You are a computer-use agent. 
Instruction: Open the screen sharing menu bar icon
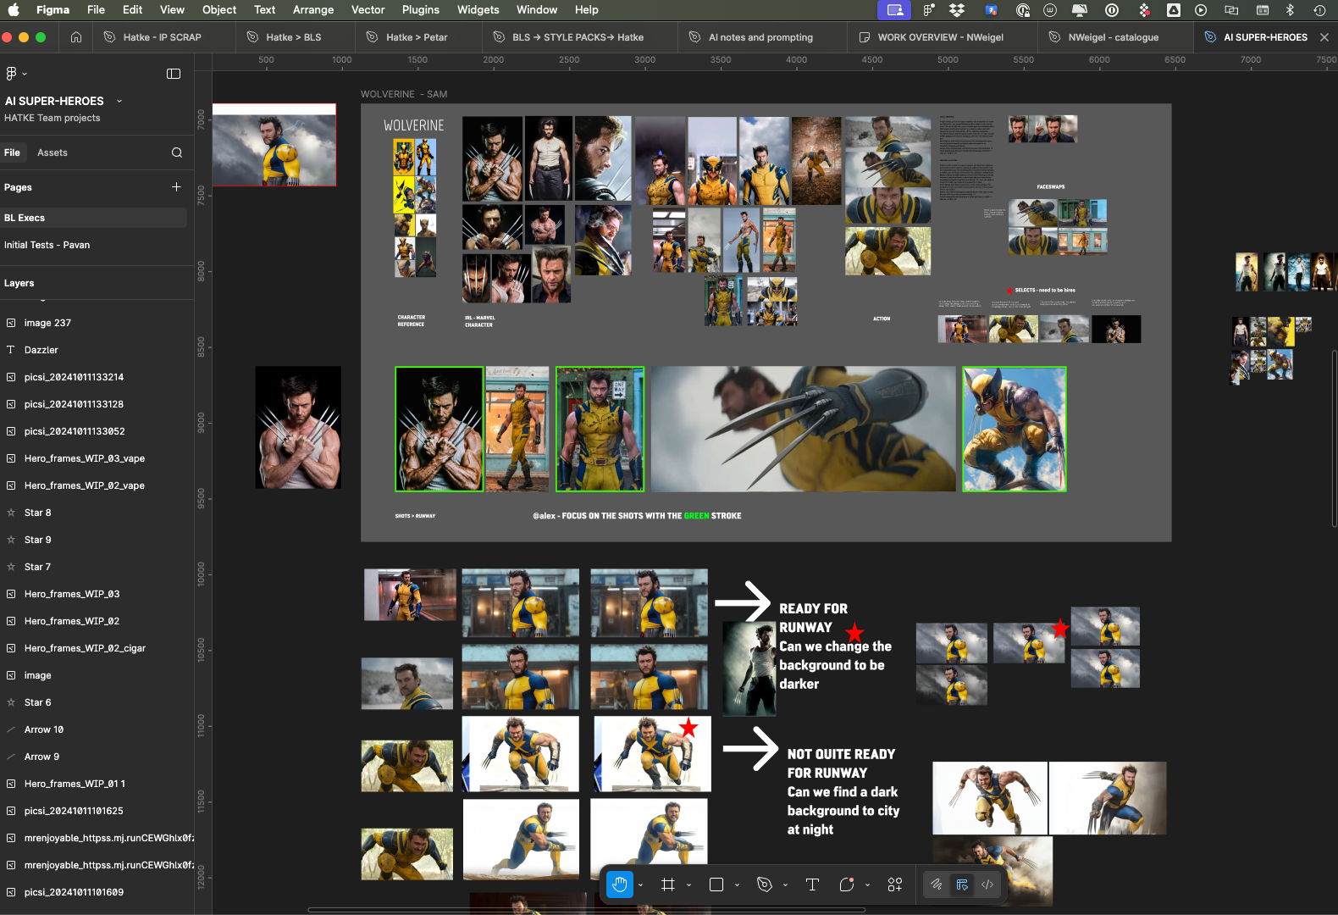coord(894,10)
